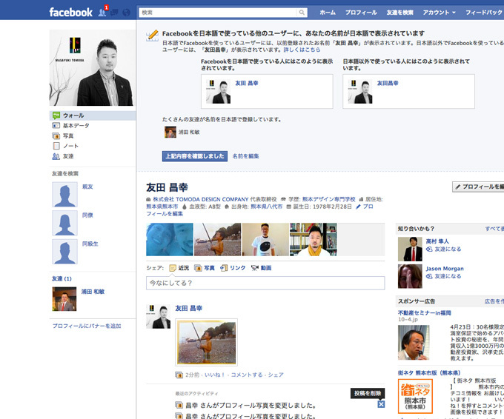Screen dimensions: 504x419
Task: Select ウォール tab in sidebar
Action: point(93,115)
